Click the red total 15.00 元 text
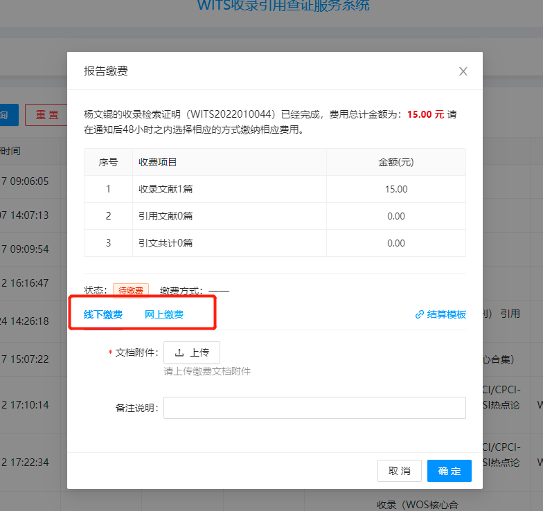This screenshot has width=543, height=511. (x=425, y=114)
